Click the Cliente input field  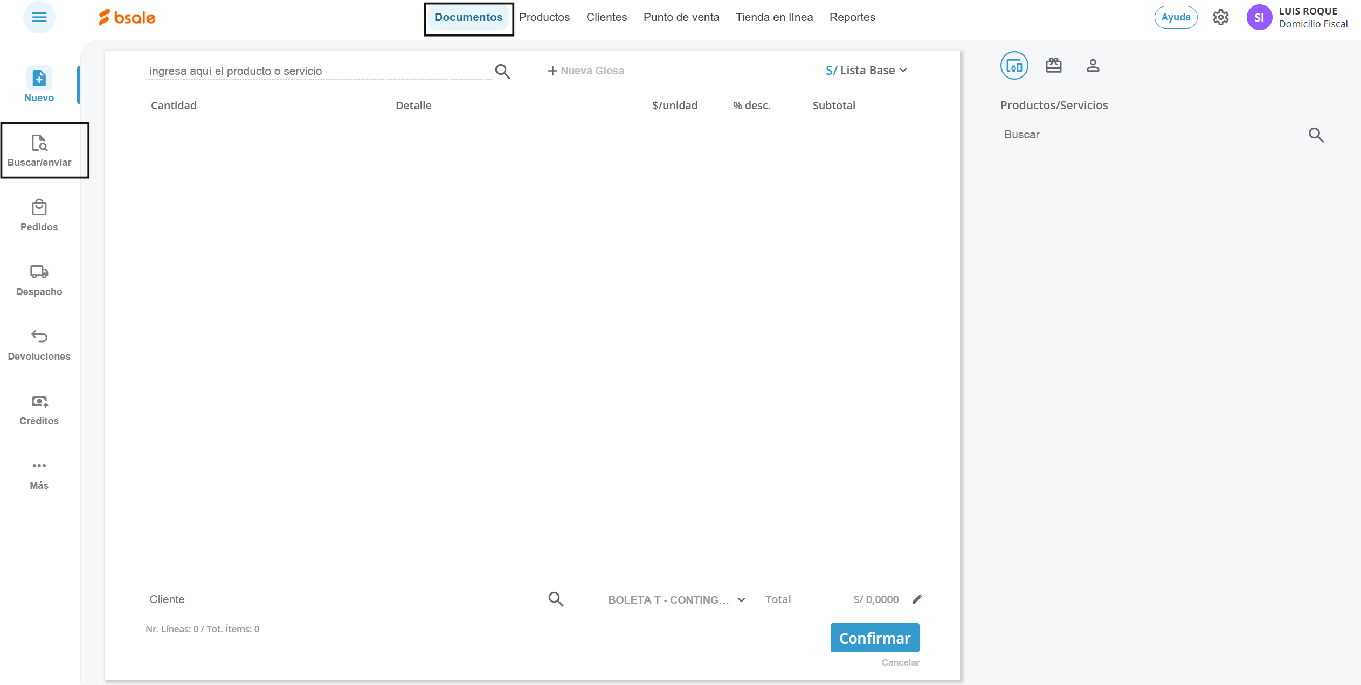click(x=345, y=599)
